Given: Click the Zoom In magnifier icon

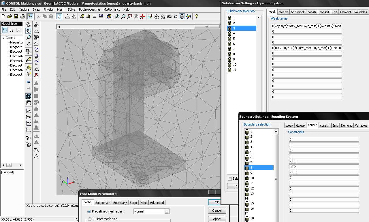Looking at the screenshot, I should [x=117, y=17].
